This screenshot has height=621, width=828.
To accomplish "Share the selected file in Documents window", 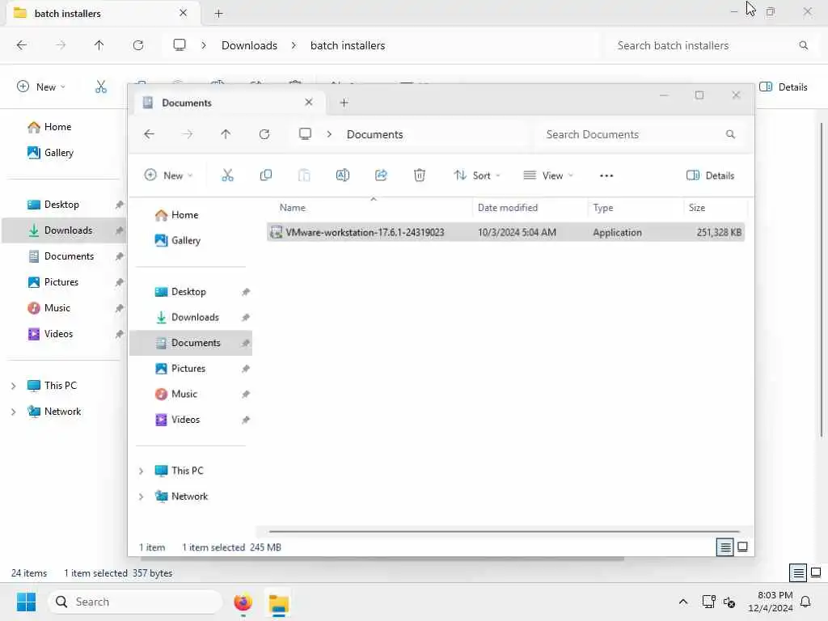I will (381, 175).
